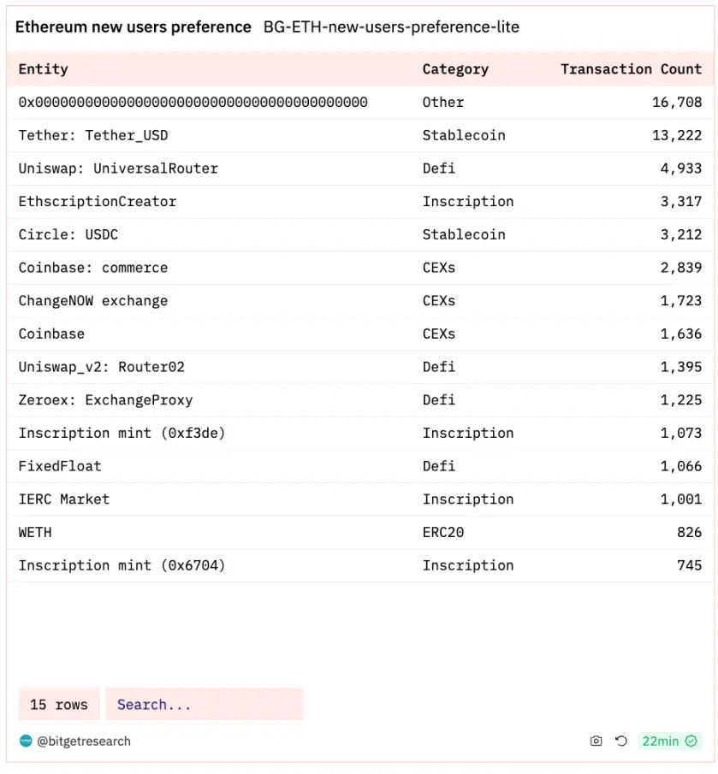The image size is (718, 774).
Task: Click the Search input field
Action: [x=204, y=705]
